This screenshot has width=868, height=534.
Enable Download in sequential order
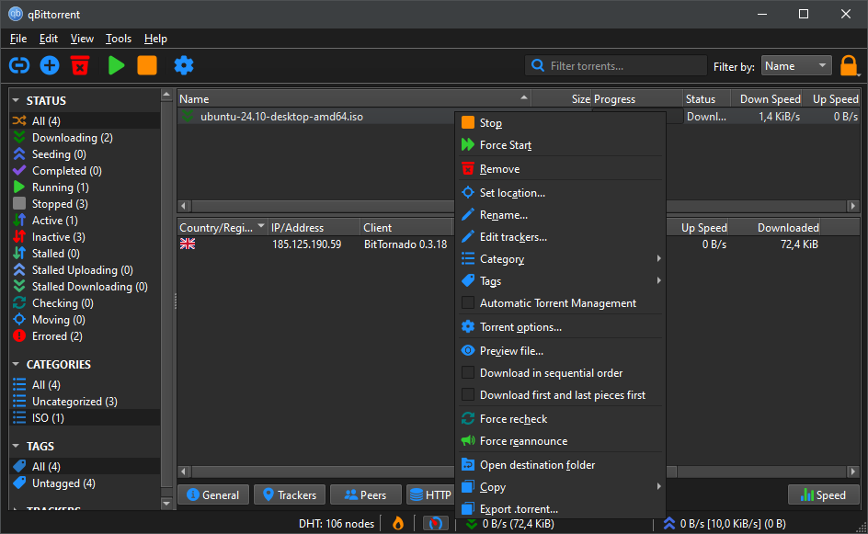tap(468, 373)
